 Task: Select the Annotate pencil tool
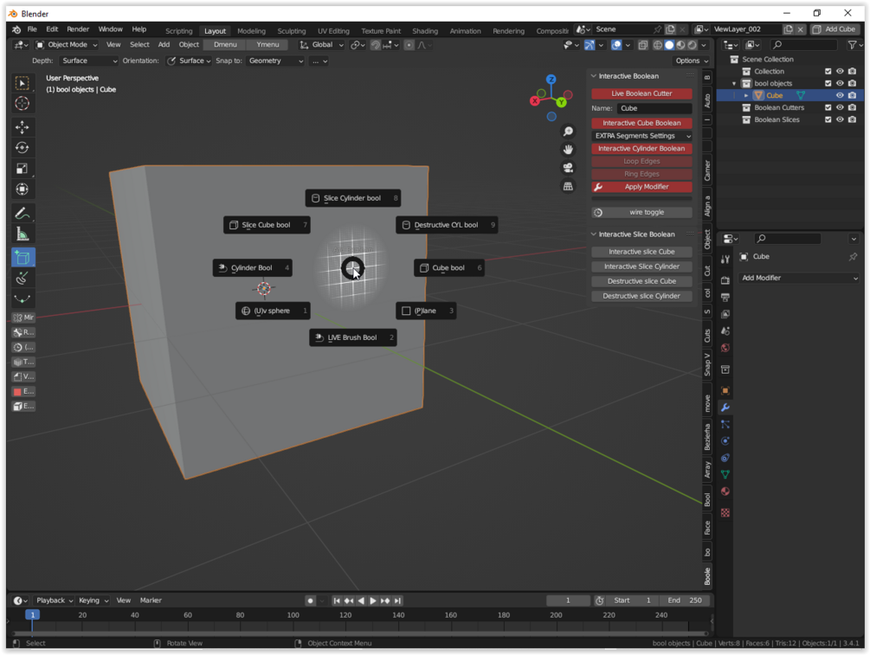pos(23,214)
